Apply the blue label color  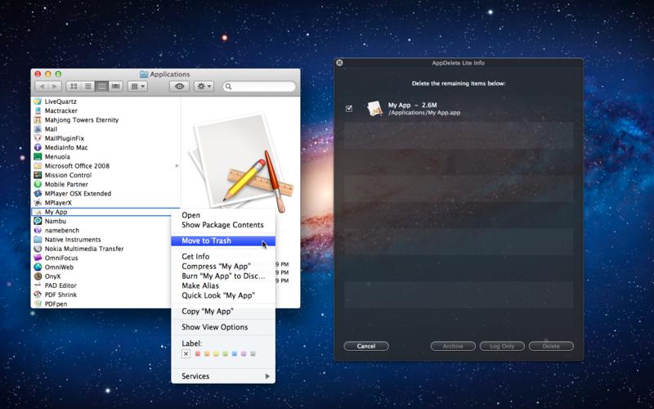(235, 354)
